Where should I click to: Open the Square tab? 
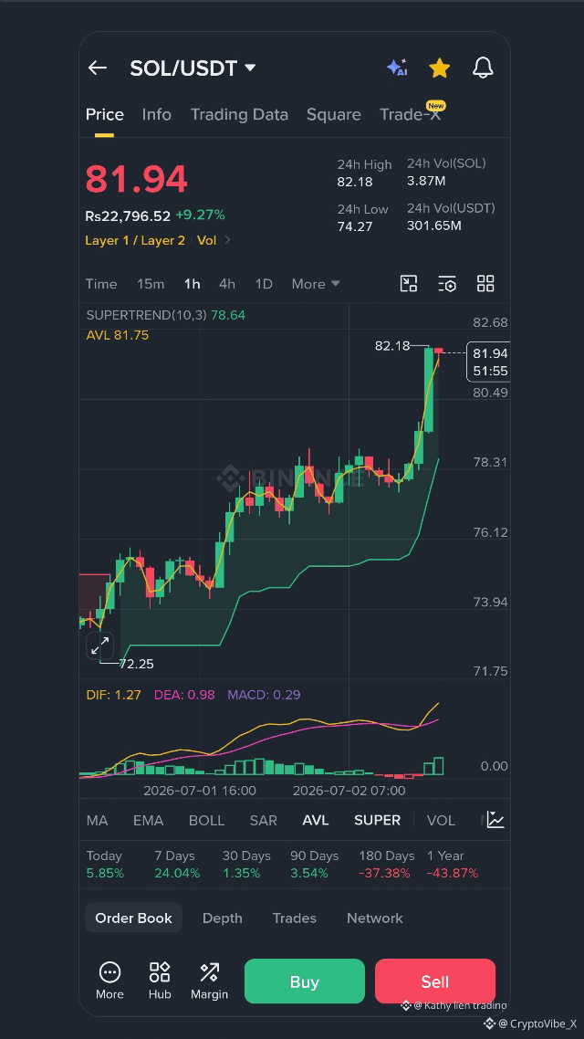(x=334, y=115)
